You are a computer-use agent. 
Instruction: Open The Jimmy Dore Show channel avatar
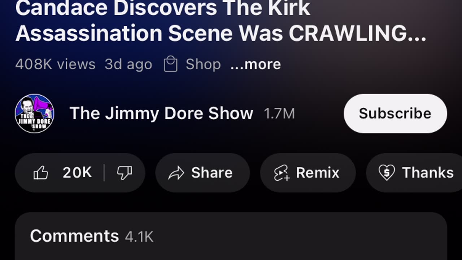[x=34, y=113]
